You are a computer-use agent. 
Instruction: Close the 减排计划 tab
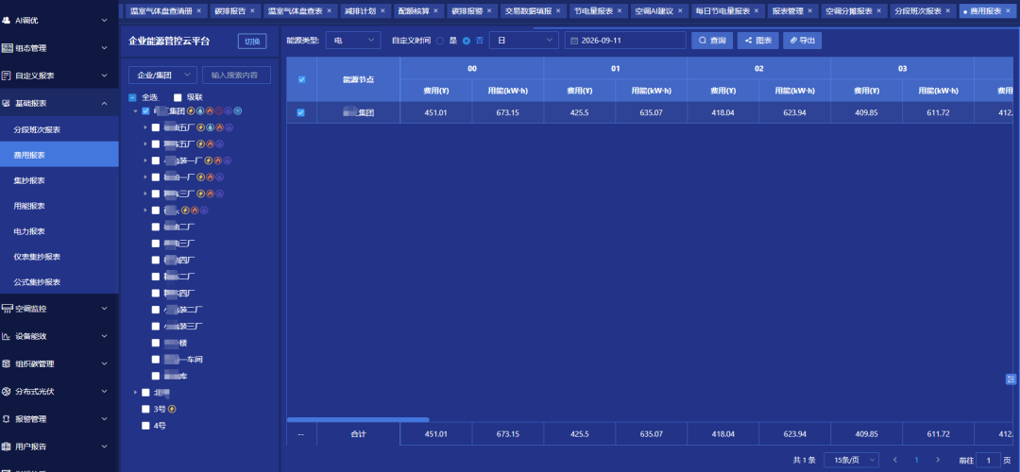pos(383,11)
